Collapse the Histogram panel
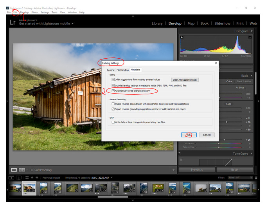266x208 pixels. tap(252, 31)
